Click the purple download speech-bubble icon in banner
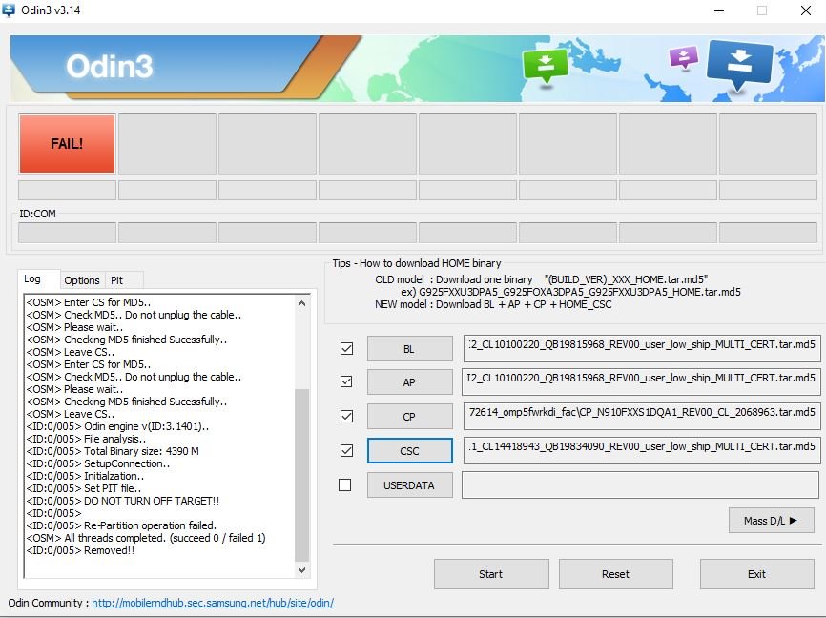 point(683,57)
